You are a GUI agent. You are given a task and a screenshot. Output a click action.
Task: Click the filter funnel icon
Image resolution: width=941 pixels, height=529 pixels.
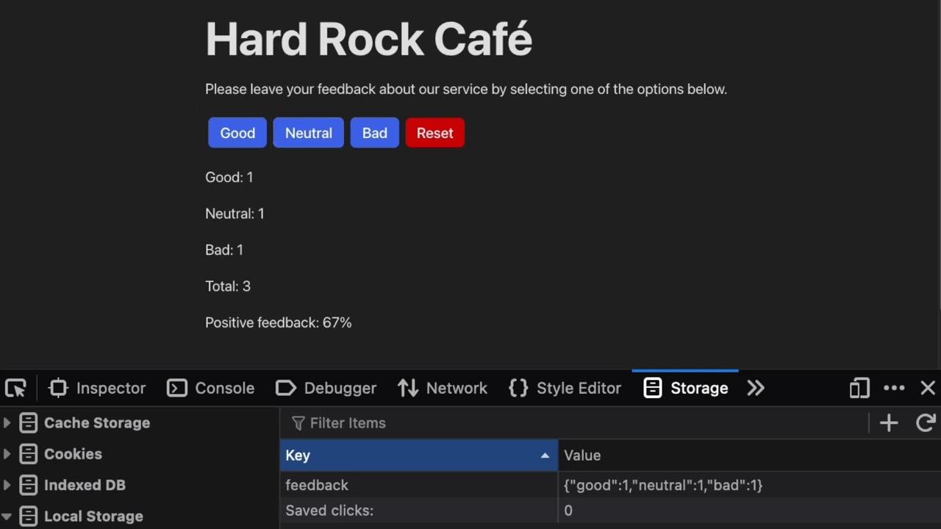pyautogui.click(x=298, y=423)
